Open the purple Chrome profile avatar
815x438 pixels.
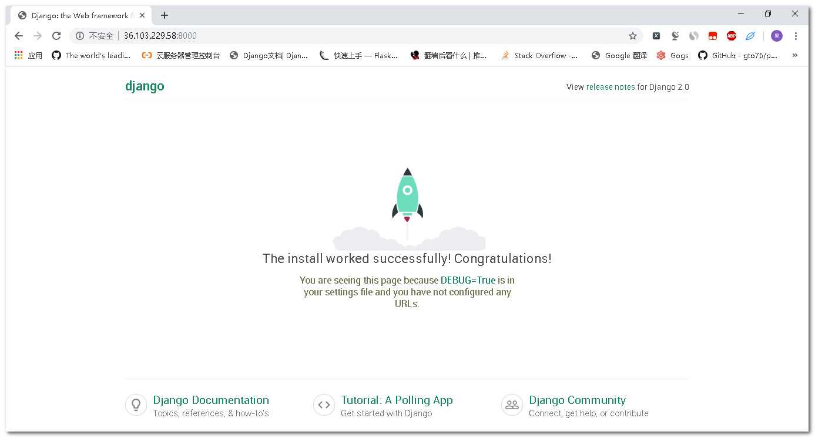(x=777, y=36)
